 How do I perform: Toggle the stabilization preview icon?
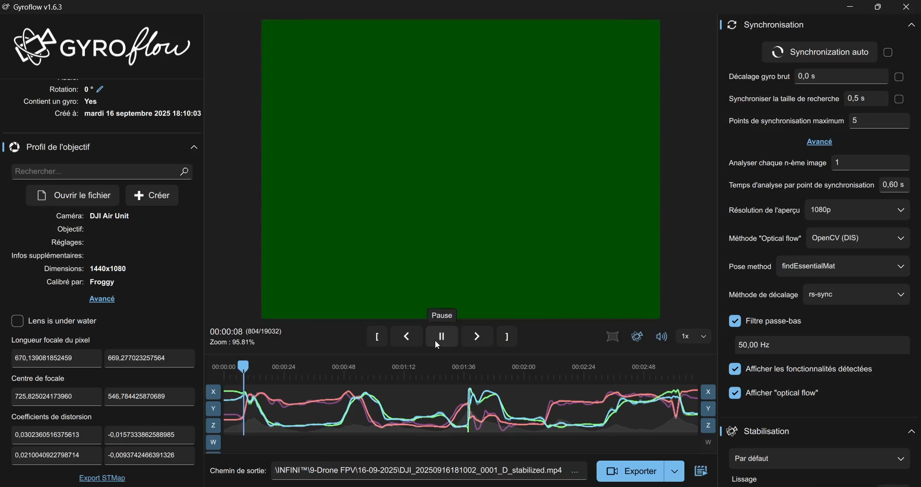click(637, 337)
